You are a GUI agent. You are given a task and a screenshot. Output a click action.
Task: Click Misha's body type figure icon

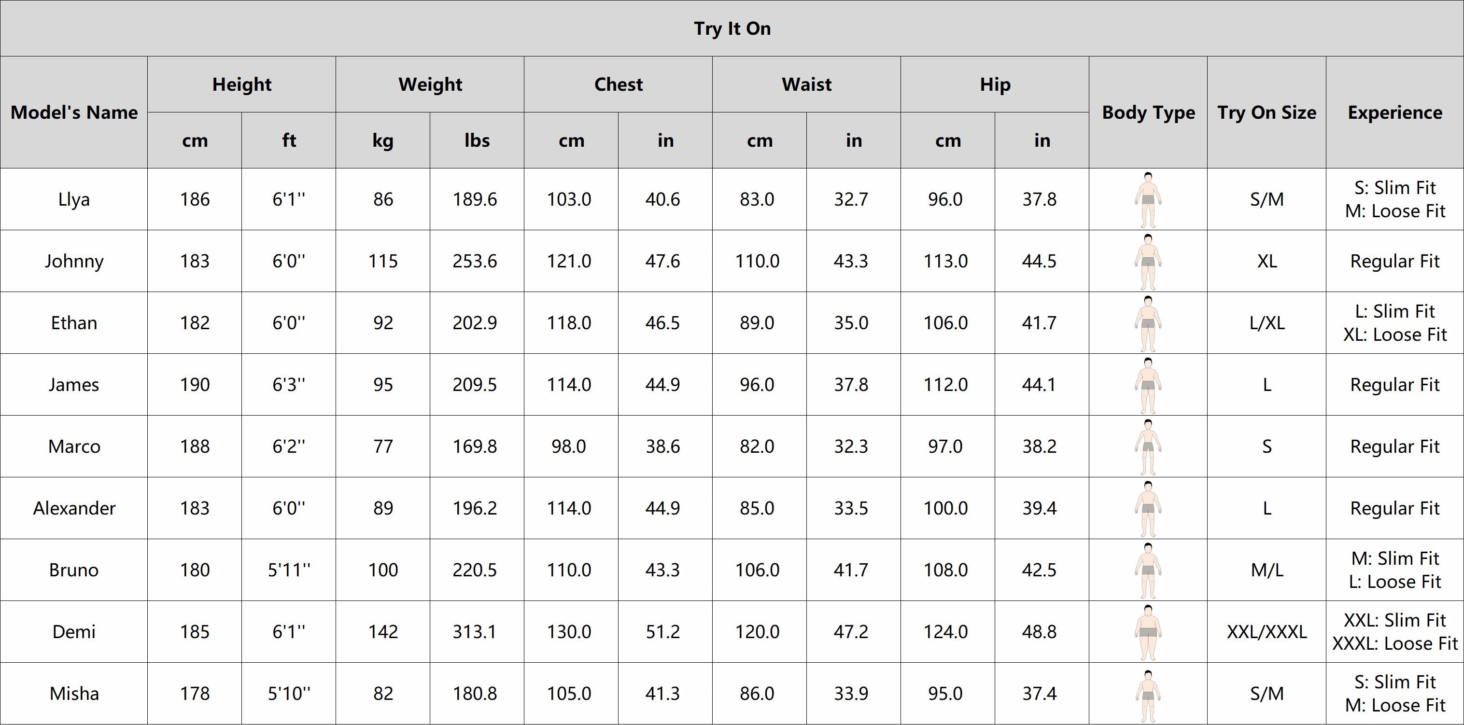click(x=1147, y=694)
